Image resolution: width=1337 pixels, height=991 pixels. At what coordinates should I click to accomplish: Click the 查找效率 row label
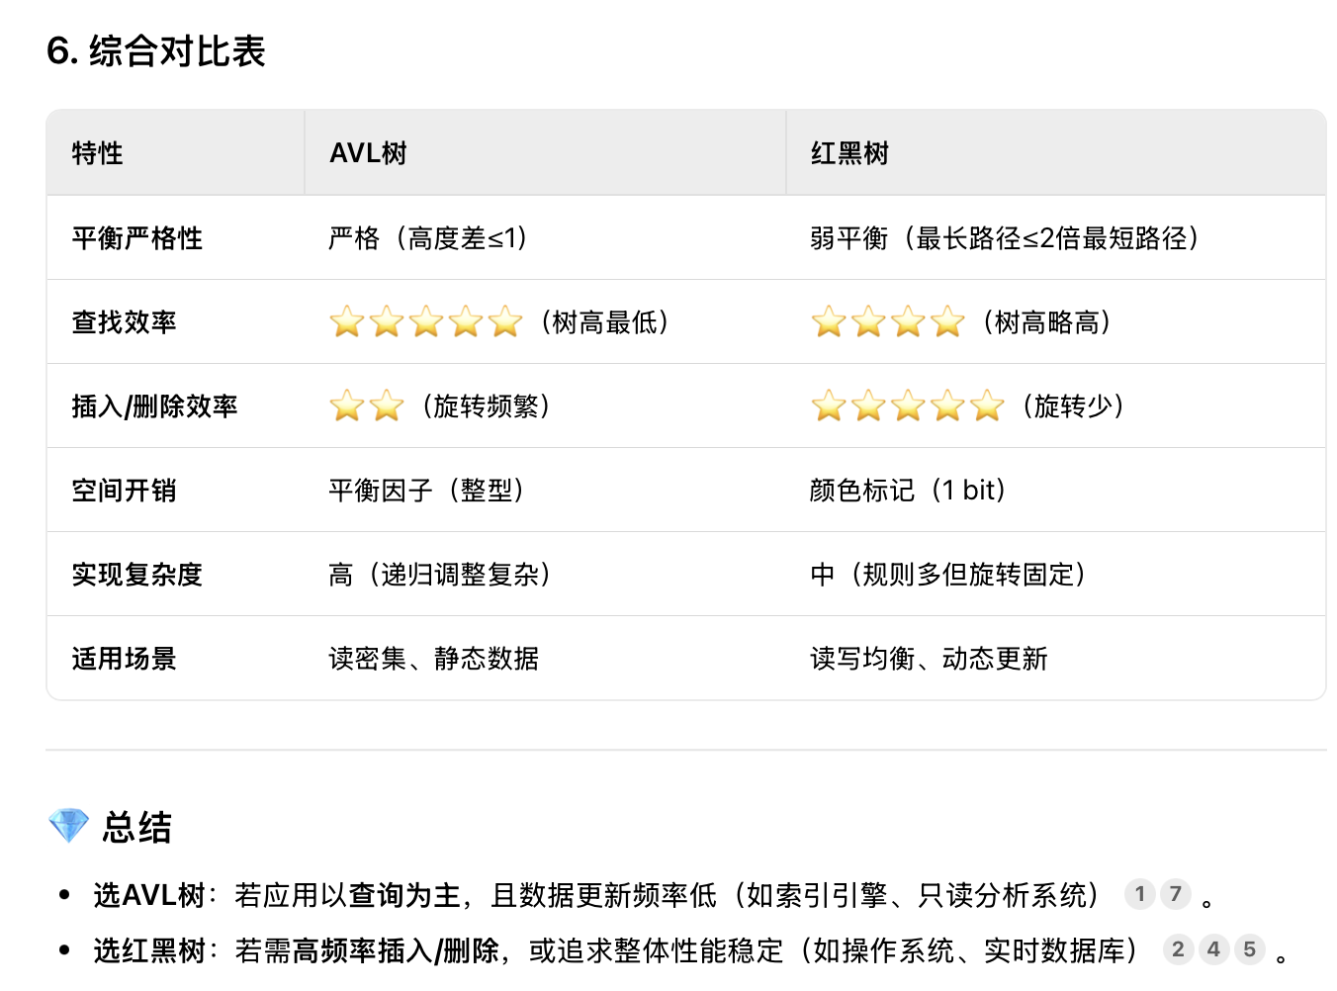[x=124, y=322]
